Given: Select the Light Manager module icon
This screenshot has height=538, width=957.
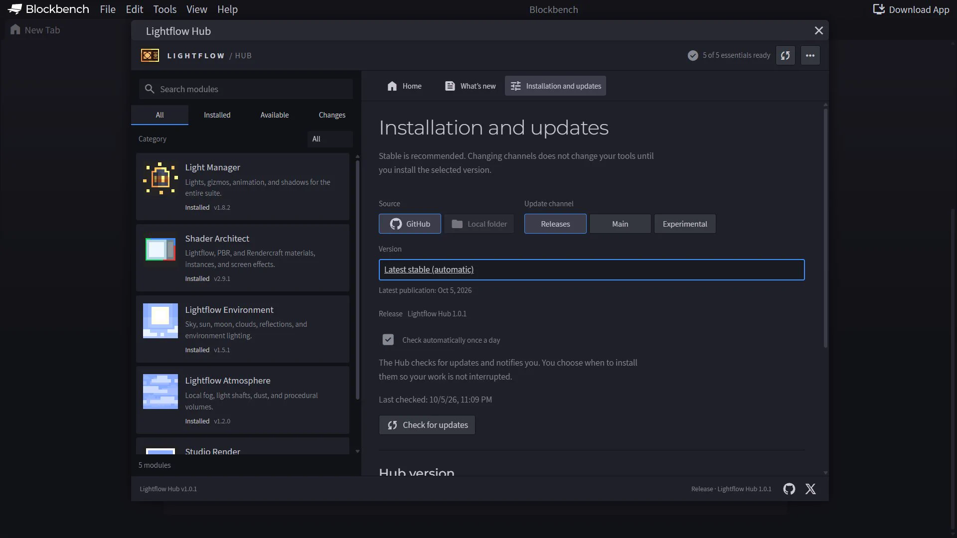Looking at the screenshot, I should pos(160,178).
